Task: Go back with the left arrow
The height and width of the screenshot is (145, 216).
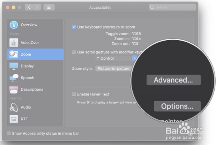Action: [29, 7]
